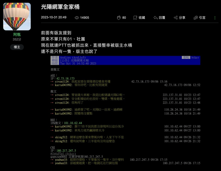Click the like count 80
221x171 pixels.
pyautogui.click(x=124, y=18)
